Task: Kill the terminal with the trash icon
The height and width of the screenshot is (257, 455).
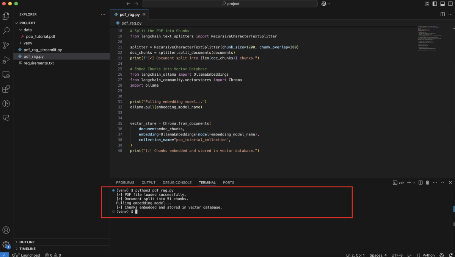Action: (x=427, y=183)
